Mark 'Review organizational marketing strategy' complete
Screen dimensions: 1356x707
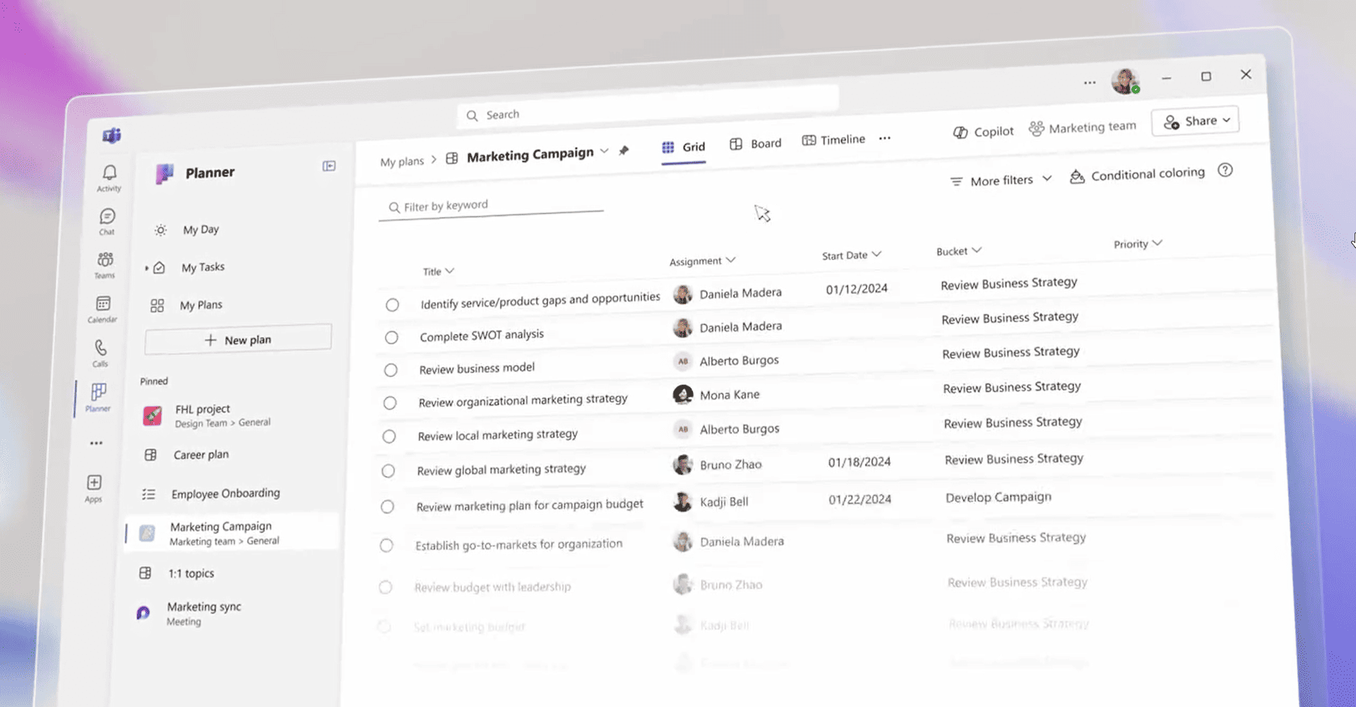click(390, 403)
